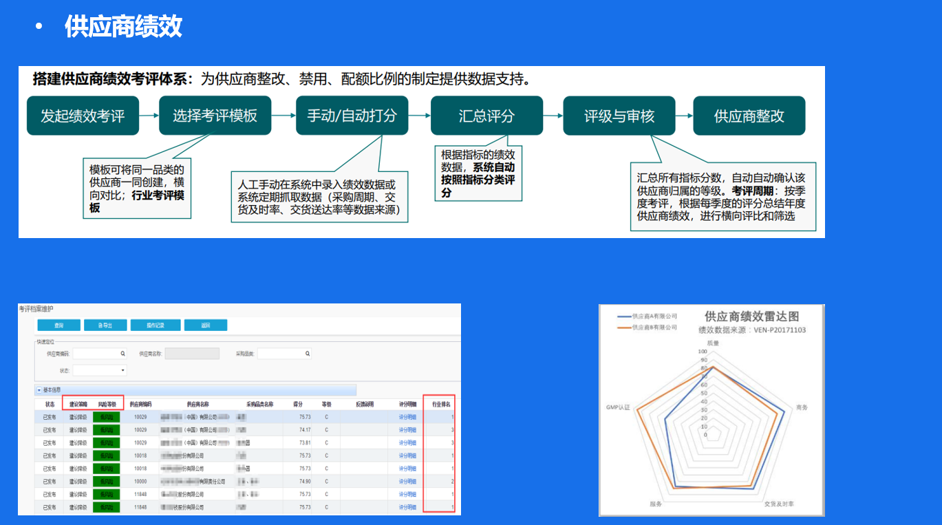The width and height of the screenshot is (942, 525).
Task: Open 评分明细 link for the 74.90 score row
Action: pyautogui.click(x=407, y=482)
